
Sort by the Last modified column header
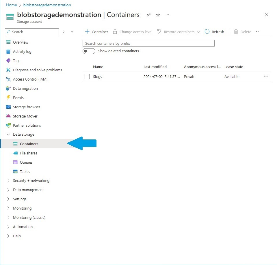(x=155, y=67)
